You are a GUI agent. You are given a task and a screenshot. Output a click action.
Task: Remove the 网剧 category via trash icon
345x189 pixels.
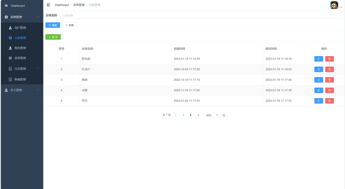tap(329, 80)
